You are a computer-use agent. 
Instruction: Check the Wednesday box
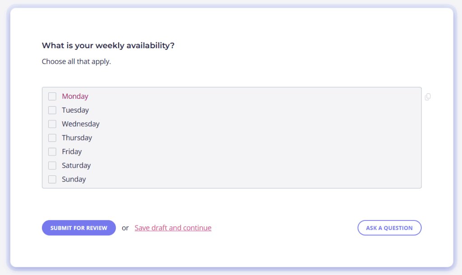(x=52, y=124)
